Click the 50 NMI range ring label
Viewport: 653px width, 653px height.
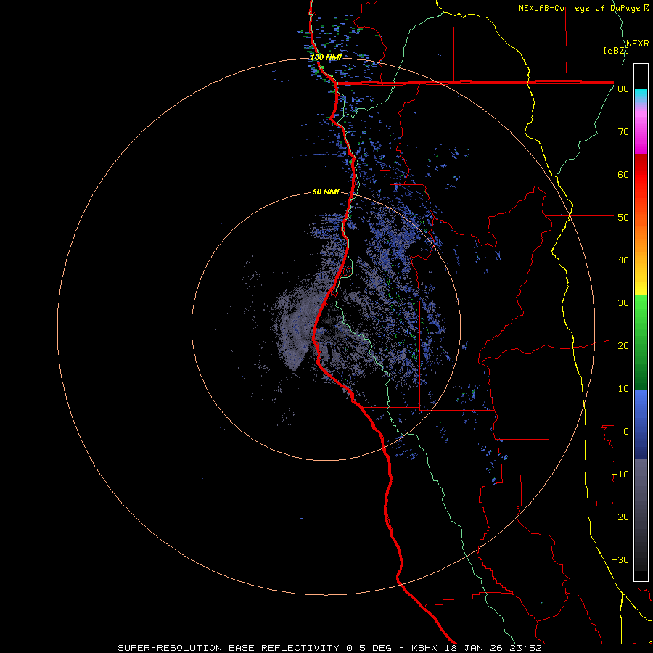pyautogui.click(x=326, y=192)
